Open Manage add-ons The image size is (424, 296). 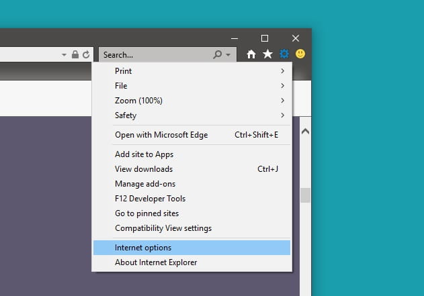point(192,184)
